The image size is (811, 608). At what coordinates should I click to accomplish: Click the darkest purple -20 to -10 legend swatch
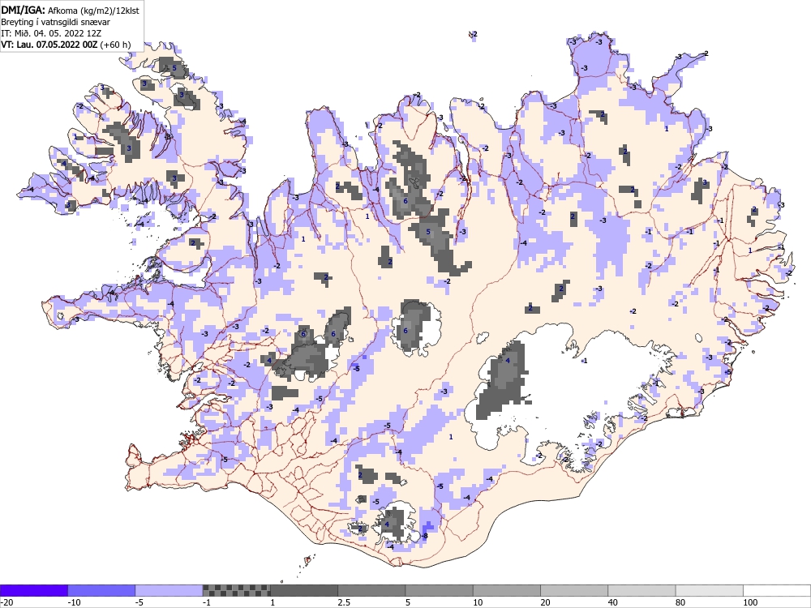point(33,590)
